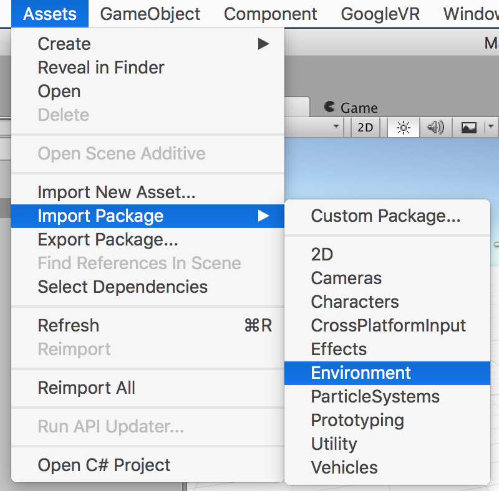
Task: Import the ParticleSystems package
Action: (x=387, y=396)
